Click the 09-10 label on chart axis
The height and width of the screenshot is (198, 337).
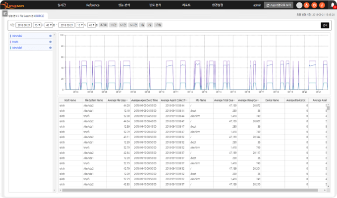click(162, 92)
